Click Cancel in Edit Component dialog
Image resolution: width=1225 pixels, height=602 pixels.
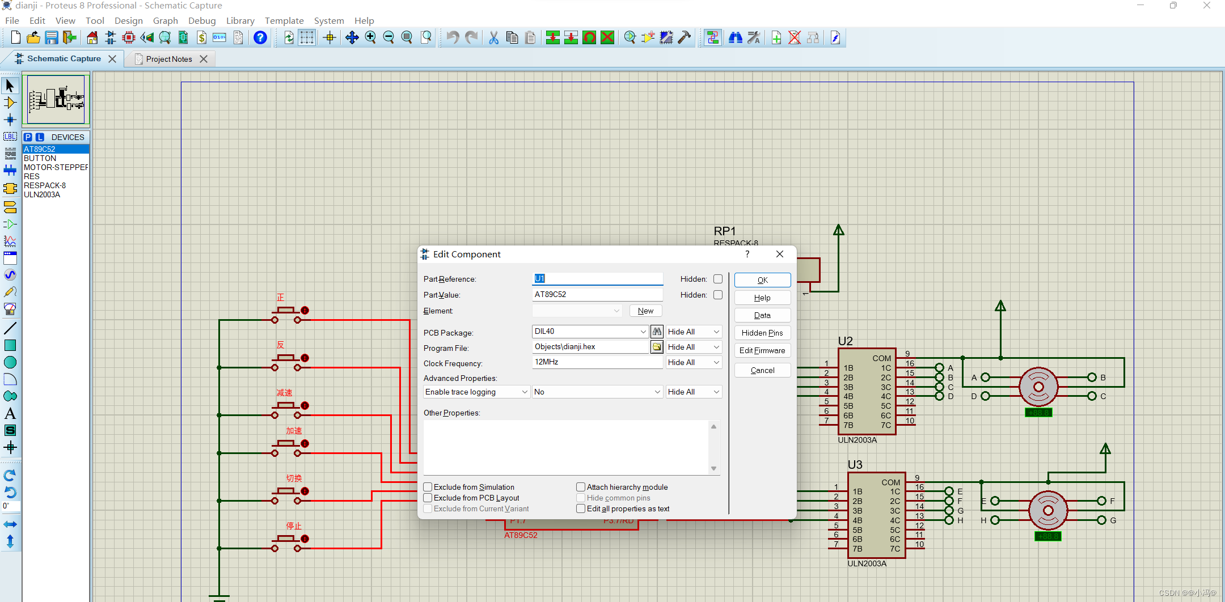click(762, 370)
